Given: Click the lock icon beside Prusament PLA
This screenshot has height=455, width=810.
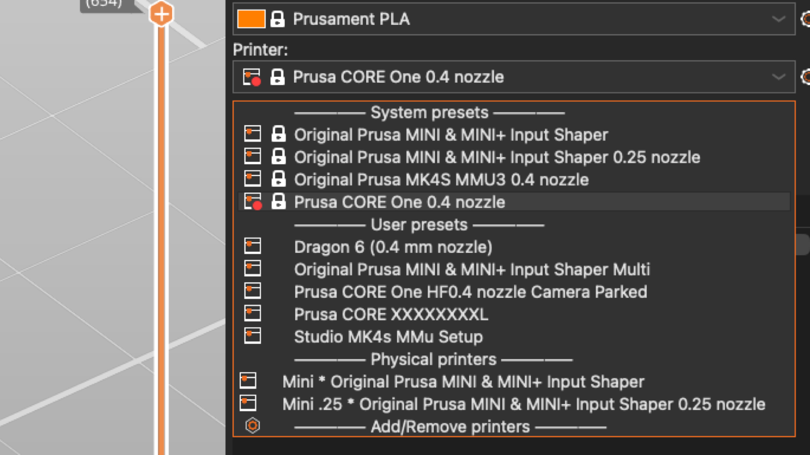Looking at the screenshot, I should tap(277, 19).
